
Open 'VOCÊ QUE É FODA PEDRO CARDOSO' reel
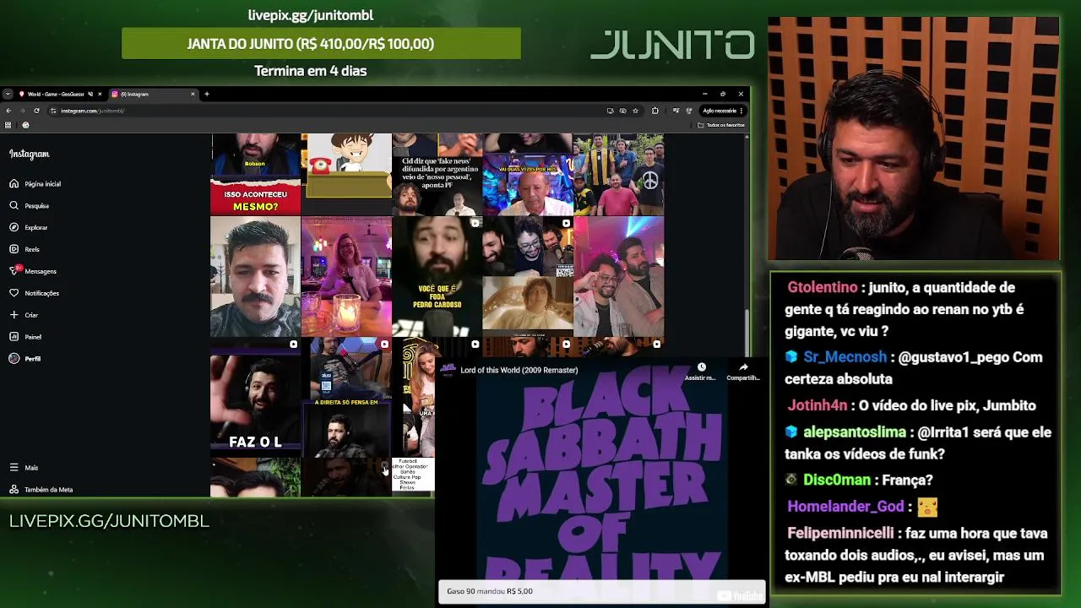tap(437, 276)
